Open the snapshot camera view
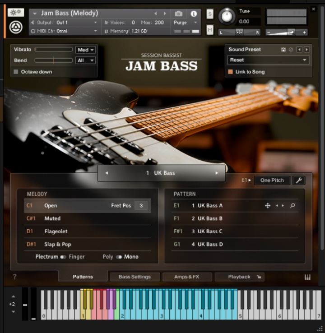The width and height of the screenshot is (325, 333). 178,14
